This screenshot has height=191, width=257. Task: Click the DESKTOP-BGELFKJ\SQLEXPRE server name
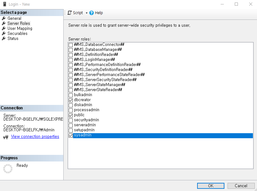33,119
